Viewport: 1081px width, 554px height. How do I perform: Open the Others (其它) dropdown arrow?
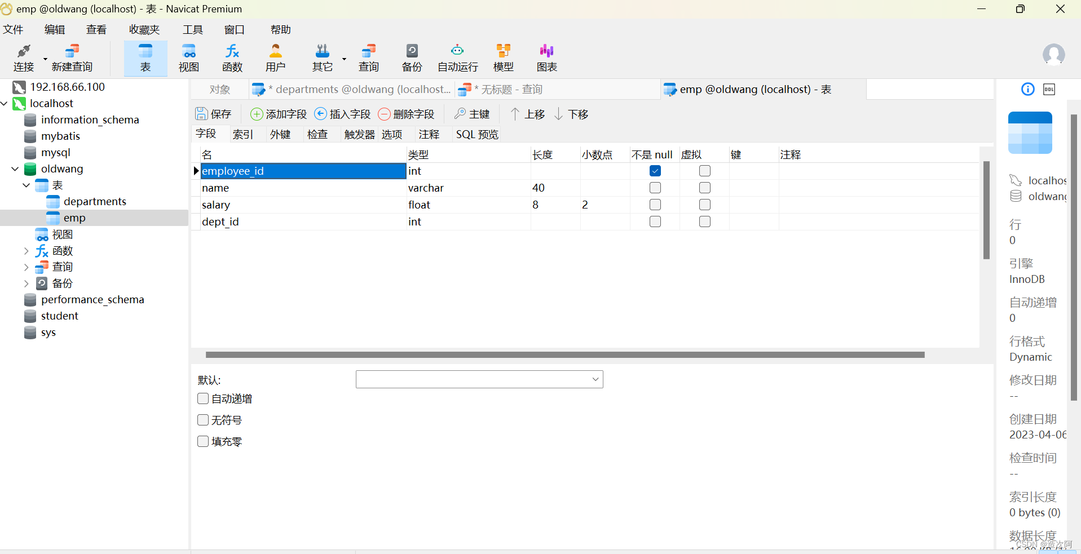(344, 59)
